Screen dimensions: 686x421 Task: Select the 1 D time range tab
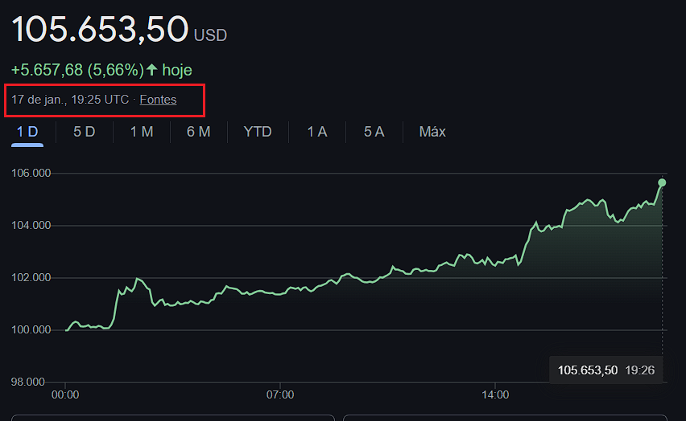[27, 132]
